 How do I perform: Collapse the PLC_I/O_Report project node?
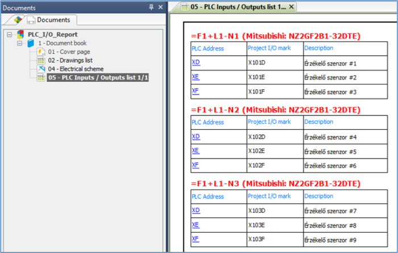[x=10, y=35]
